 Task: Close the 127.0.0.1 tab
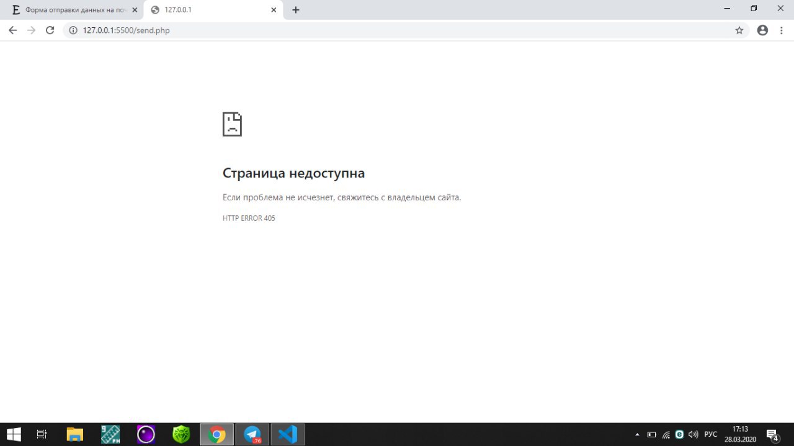click(274, 10)
